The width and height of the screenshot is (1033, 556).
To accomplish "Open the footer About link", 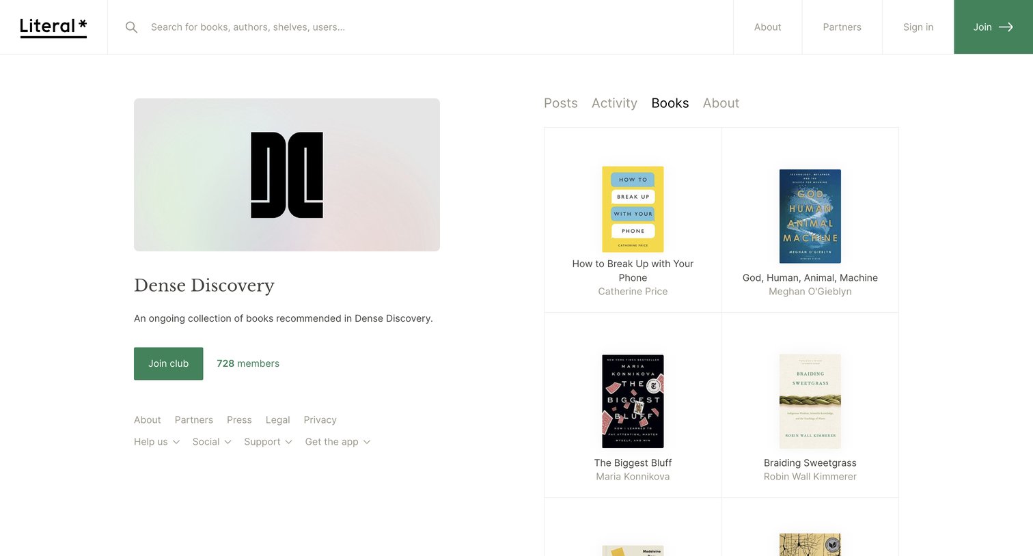I will tap(148, 420).
